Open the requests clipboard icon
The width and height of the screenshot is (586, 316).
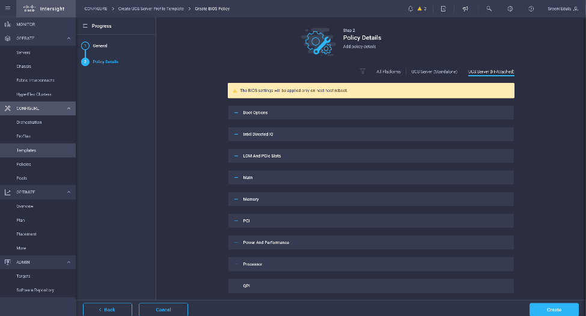pos(443,8)
